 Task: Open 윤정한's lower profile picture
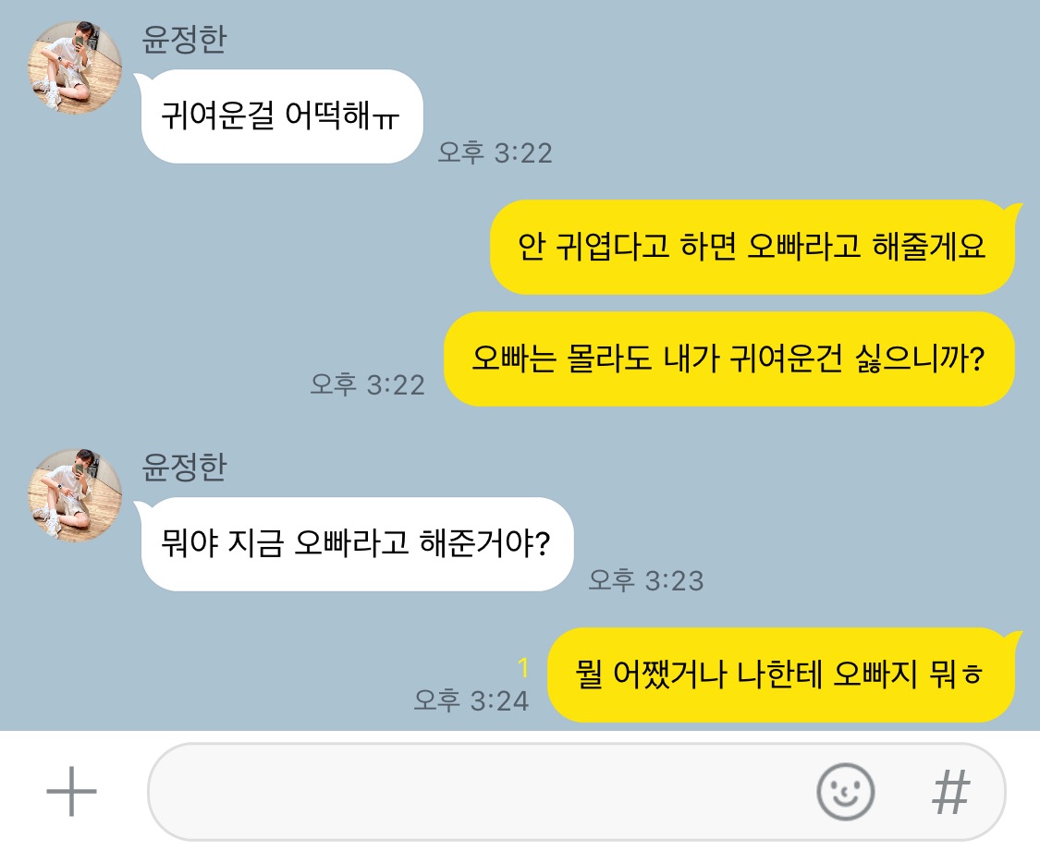[x=74, y=495]
